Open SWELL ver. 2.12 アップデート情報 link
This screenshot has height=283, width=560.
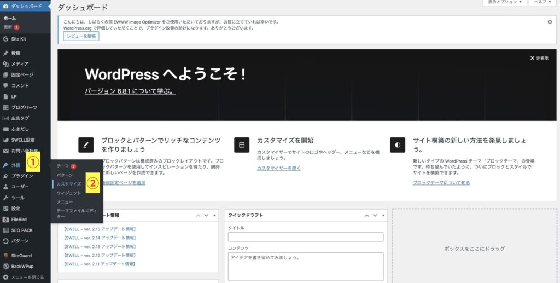tap(100, 255)
